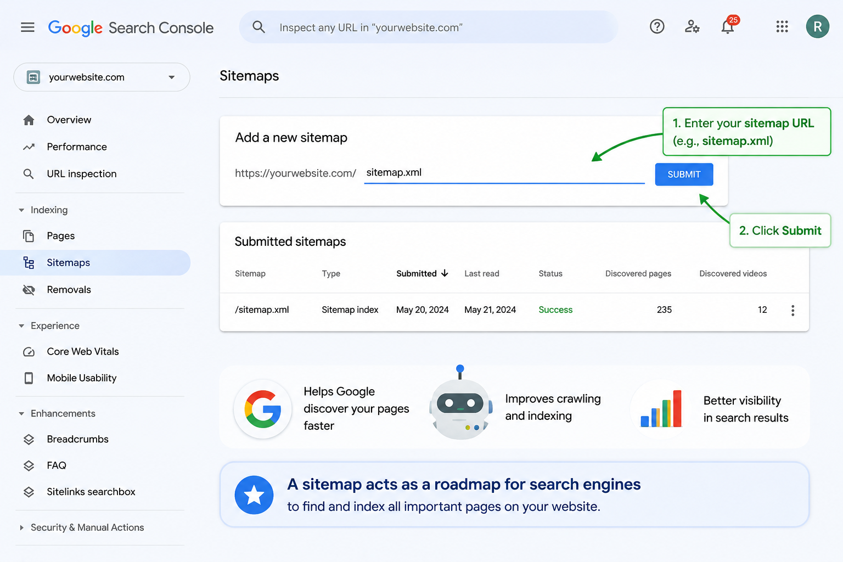Click the Sitemaps tree icon in sidebar

pos(29,263)
